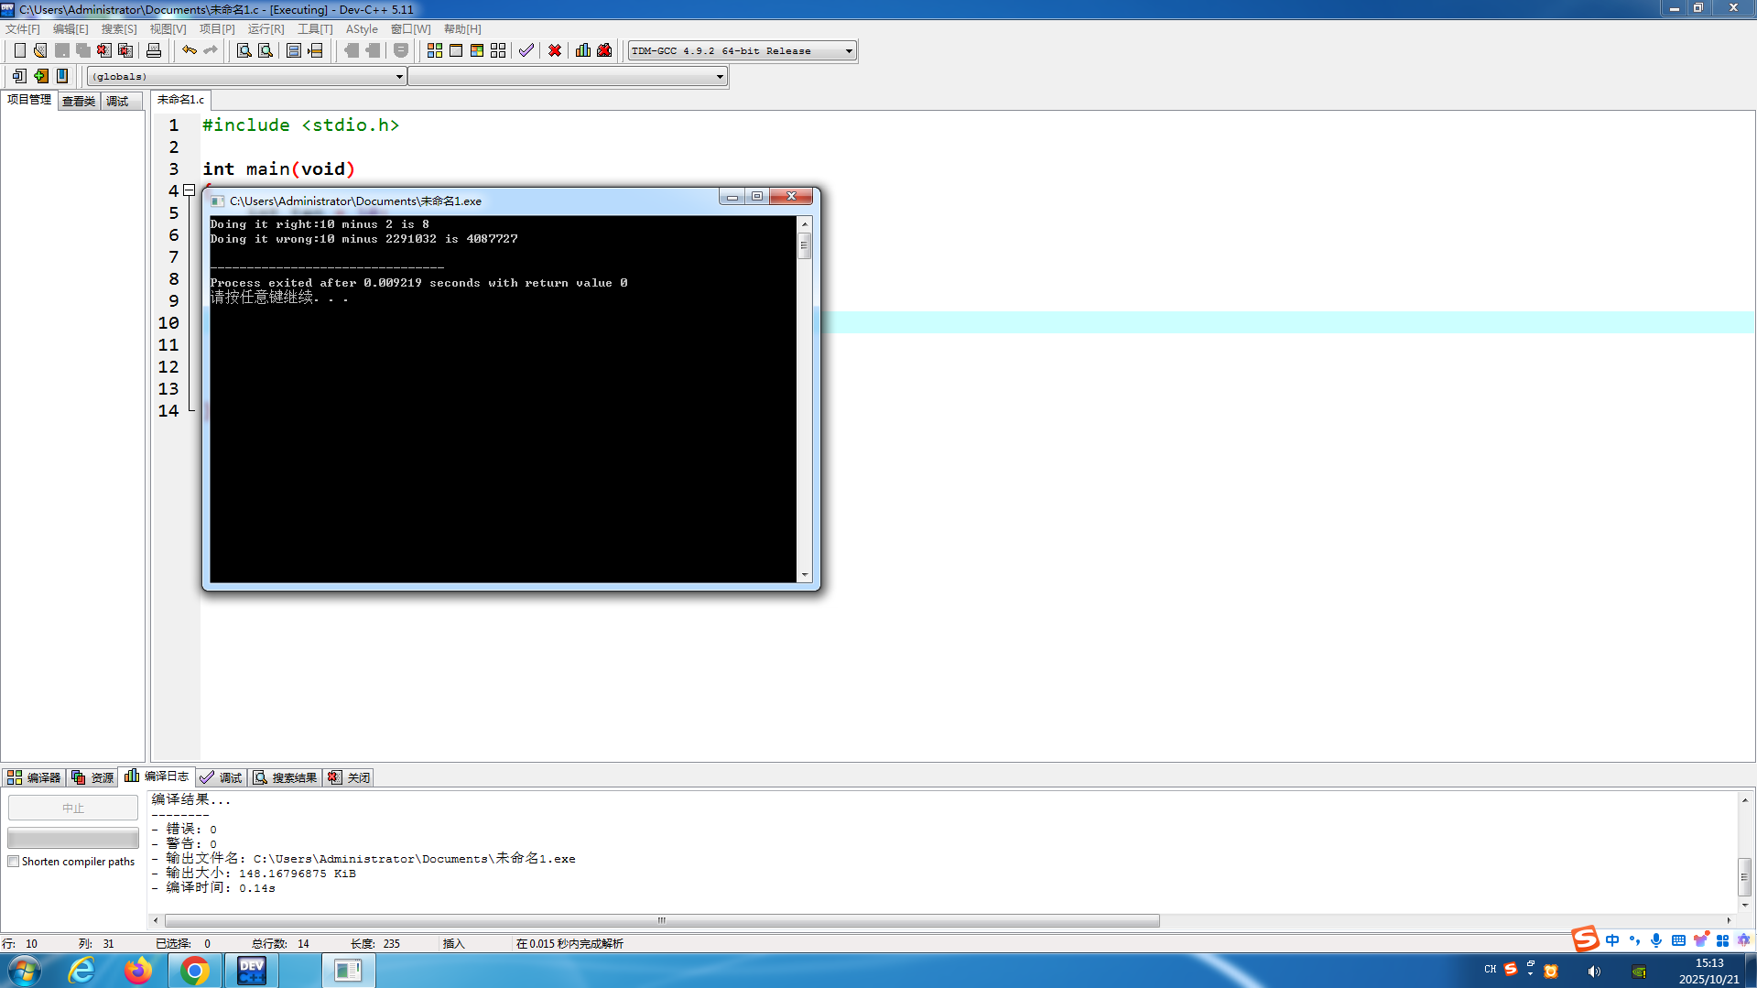Click the Insert green arrow icon

point(40,76)
